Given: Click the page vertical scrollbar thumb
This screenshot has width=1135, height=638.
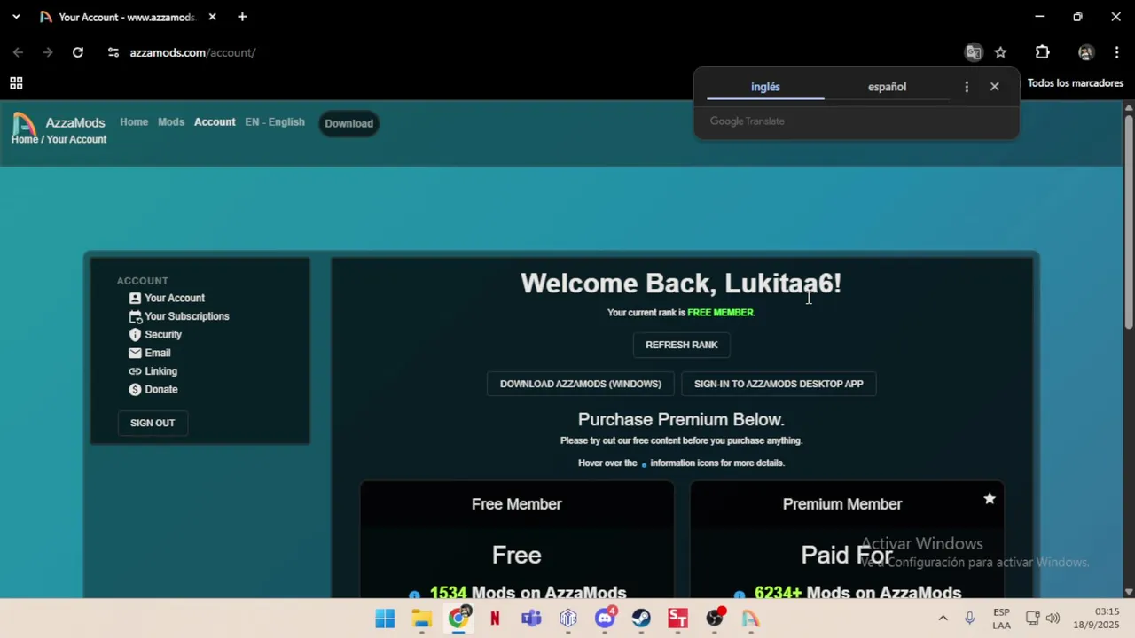Looking at the screenshot, I should coord(1129,222).
